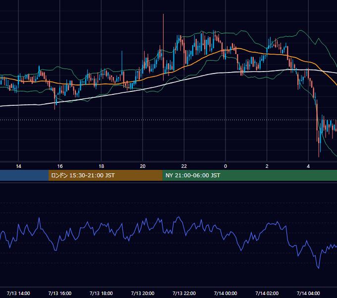Click the London 15:30-21:00 JST session band
The width and height of the screenshot is (337, 298).
point(105,175)
